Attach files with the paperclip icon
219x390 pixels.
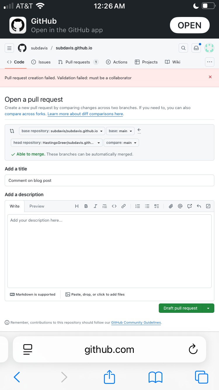click(x=171, y=206)
